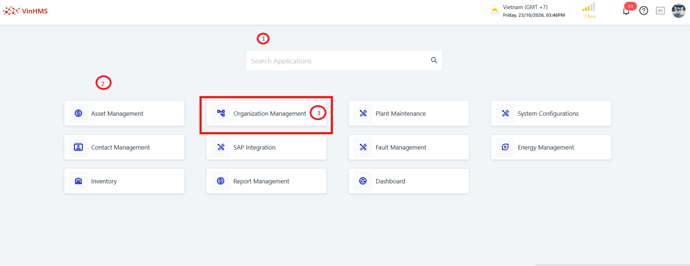The image size is (690, 266).
Task: Open System Configurations label
Action: point(548,114)
